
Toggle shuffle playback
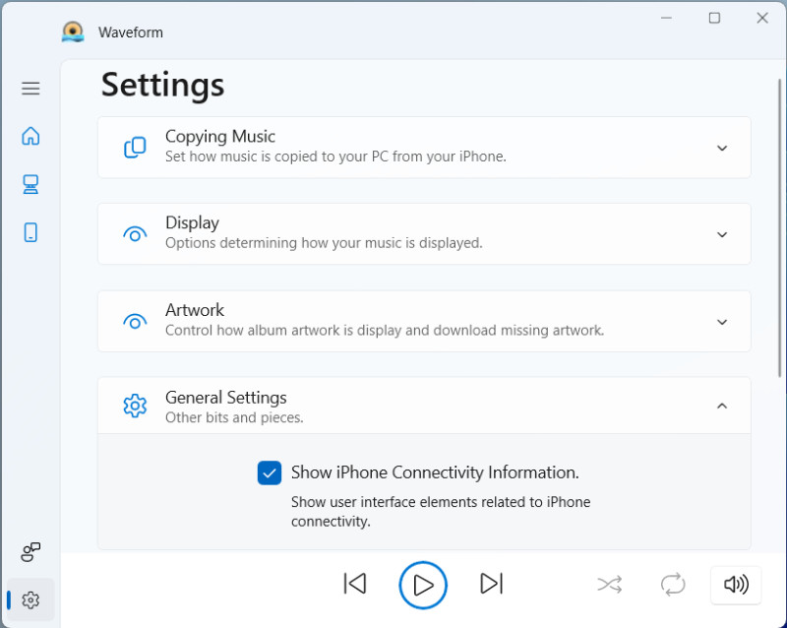[610, 585]
